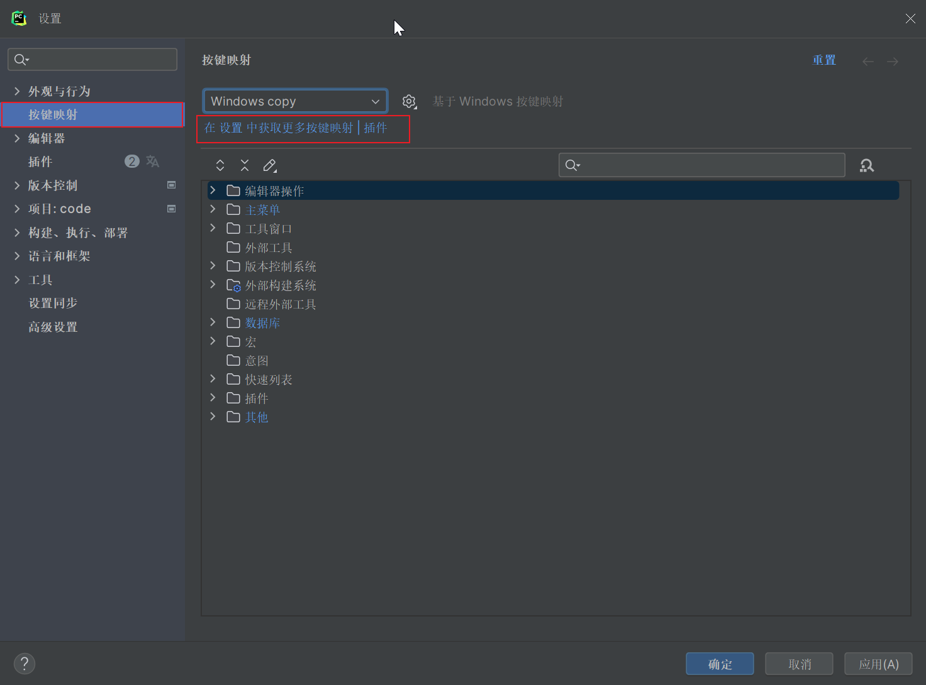Expand 工具 section in sidebar

(17, 280)
